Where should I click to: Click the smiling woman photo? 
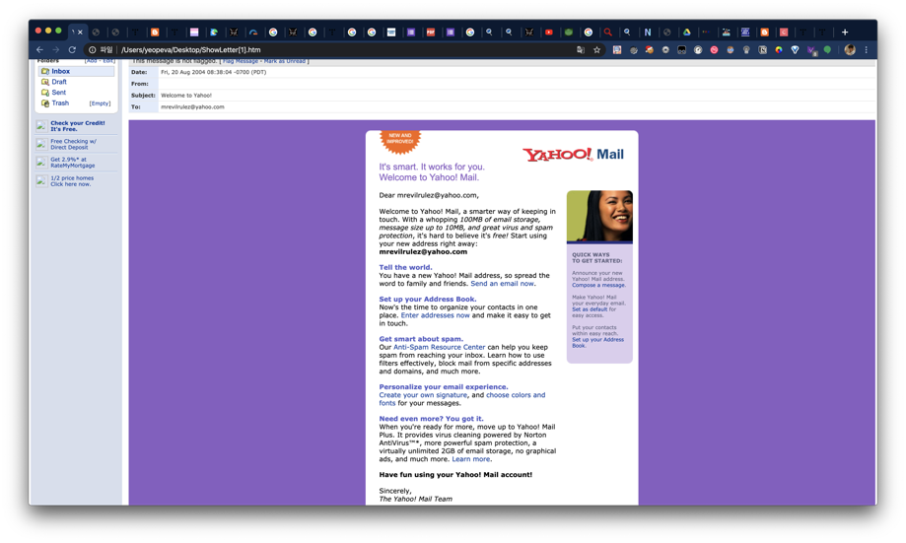[599, 217]
